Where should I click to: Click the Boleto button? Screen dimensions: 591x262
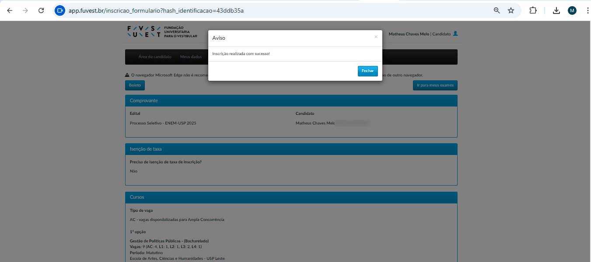135,86
